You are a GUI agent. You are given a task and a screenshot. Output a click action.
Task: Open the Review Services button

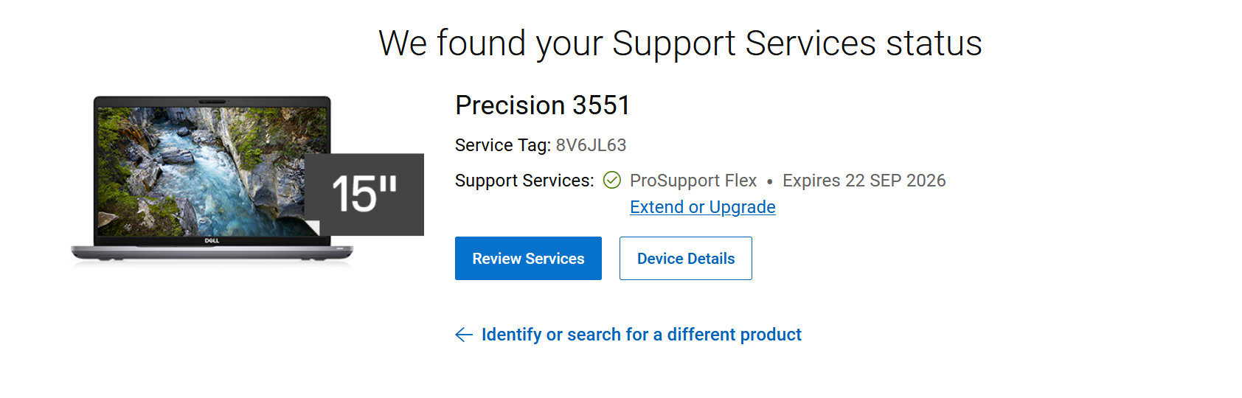[x=528, y=259]
